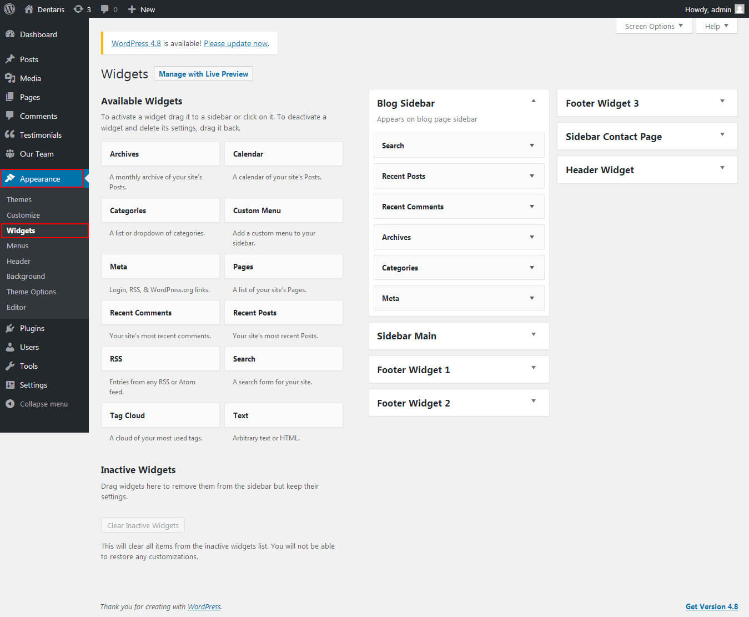Click the WordPress footer link
749x617 pixels.
(204, 606)
